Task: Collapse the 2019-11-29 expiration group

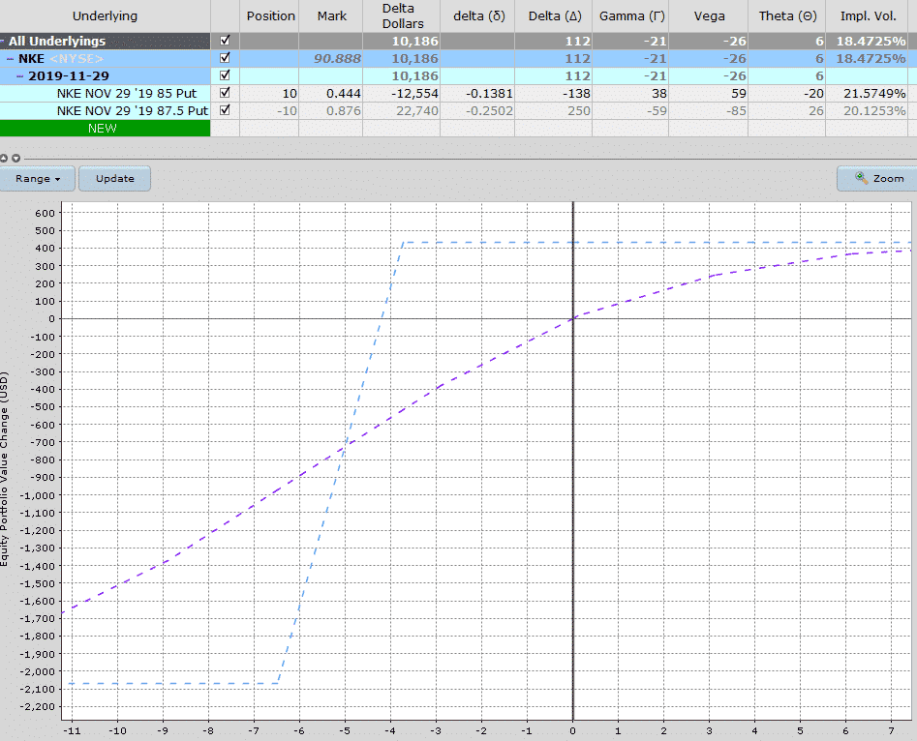Action: [x=20, y=76]
